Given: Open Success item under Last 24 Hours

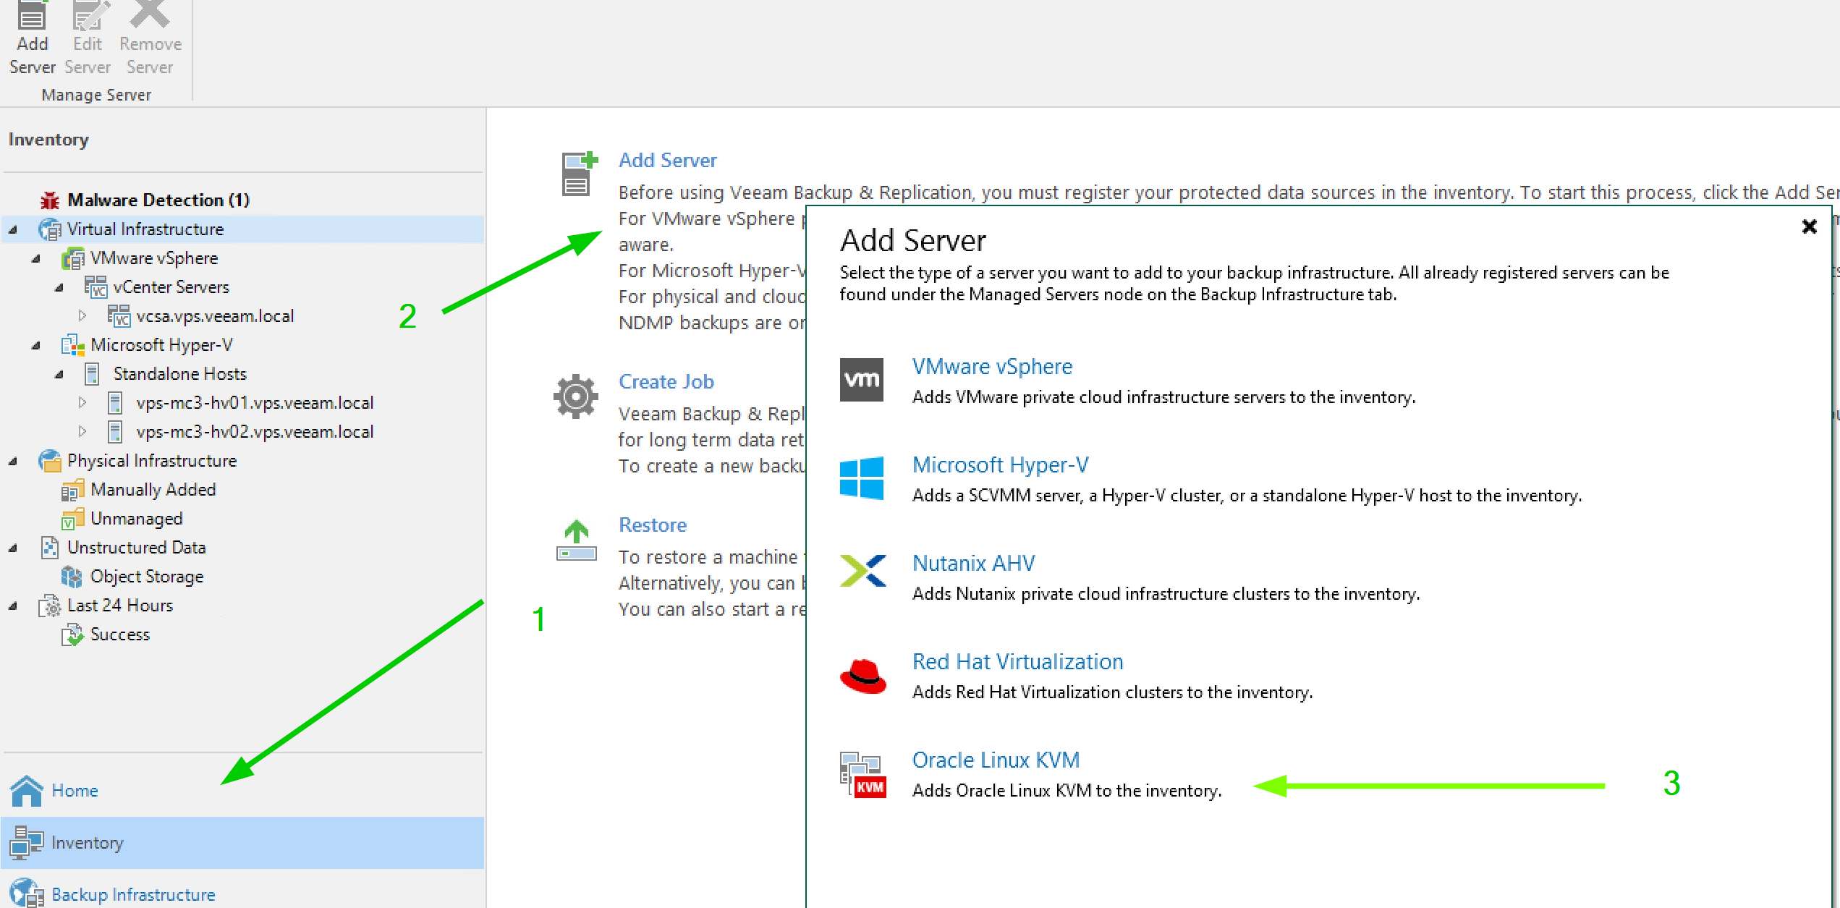Looking at the screenshot, I should pos(120,635).
